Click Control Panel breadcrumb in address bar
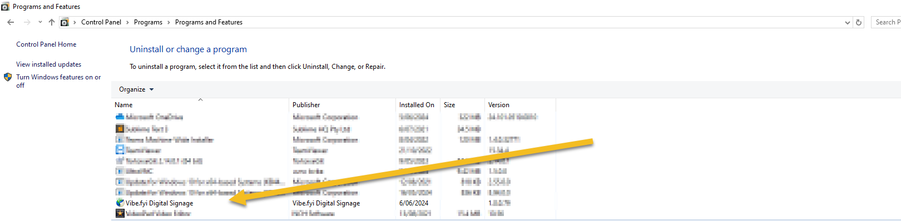The width and height of the screenshot is (901, 221). (x=101, y=22)
